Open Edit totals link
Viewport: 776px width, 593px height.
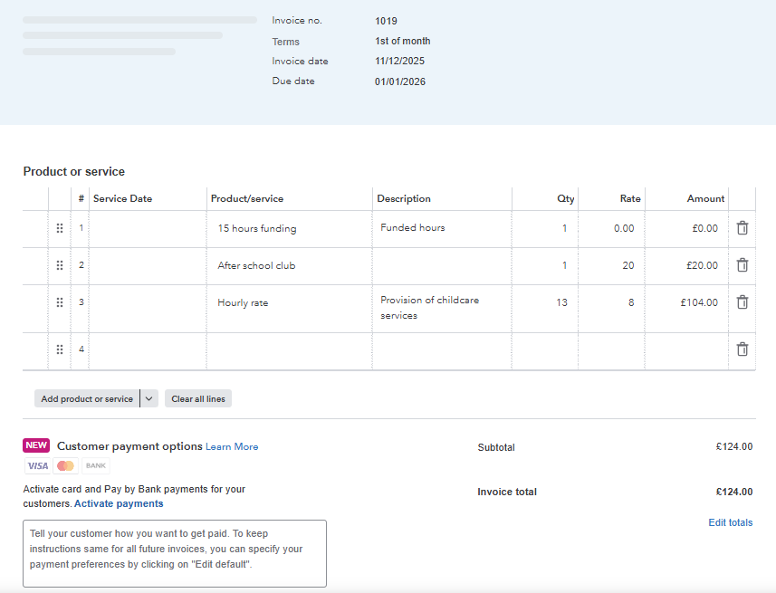click(730, 522)
